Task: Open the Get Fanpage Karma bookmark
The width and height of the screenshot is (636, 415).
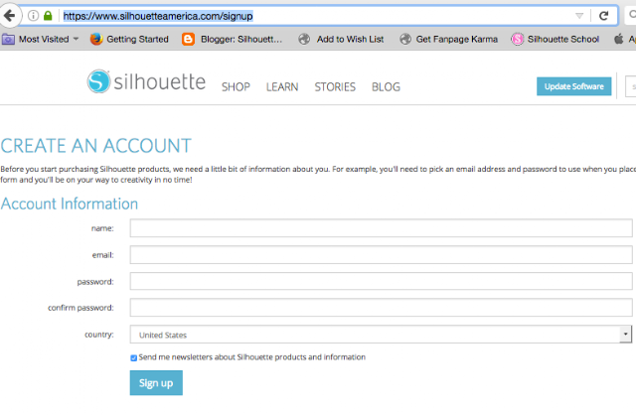Action: point(448,40)
